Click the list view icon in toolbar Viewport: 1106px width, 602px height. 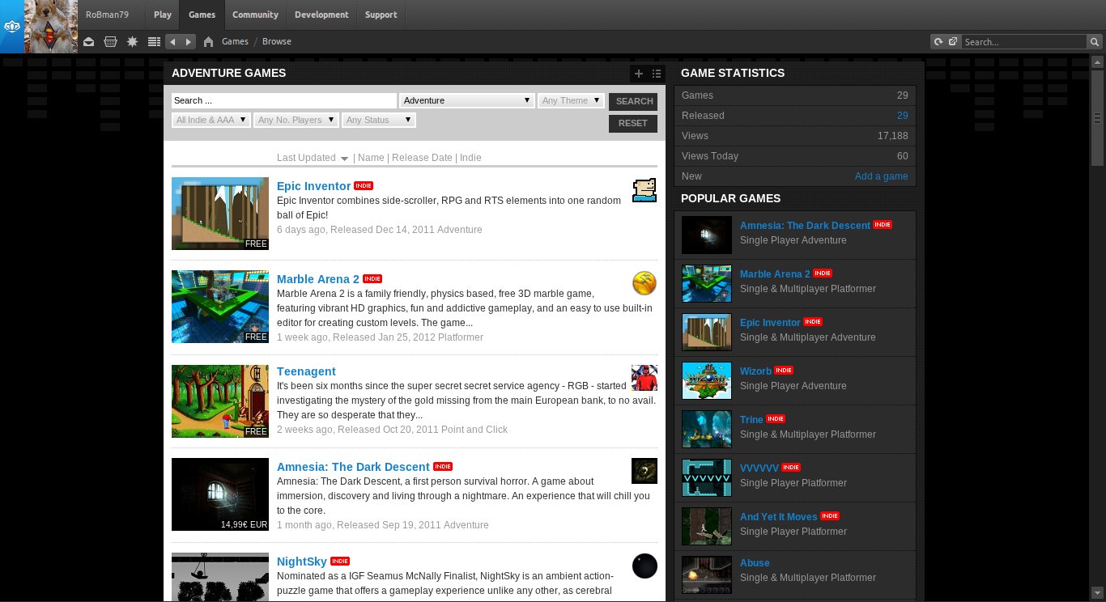155,42
